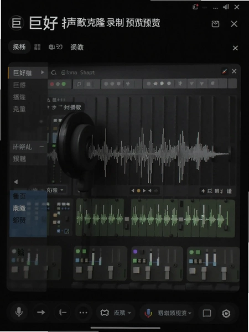The image size is (249, 332).
Task: Expand the highlighted 巨好 sidebar item arrow
Action: [43, 72]
